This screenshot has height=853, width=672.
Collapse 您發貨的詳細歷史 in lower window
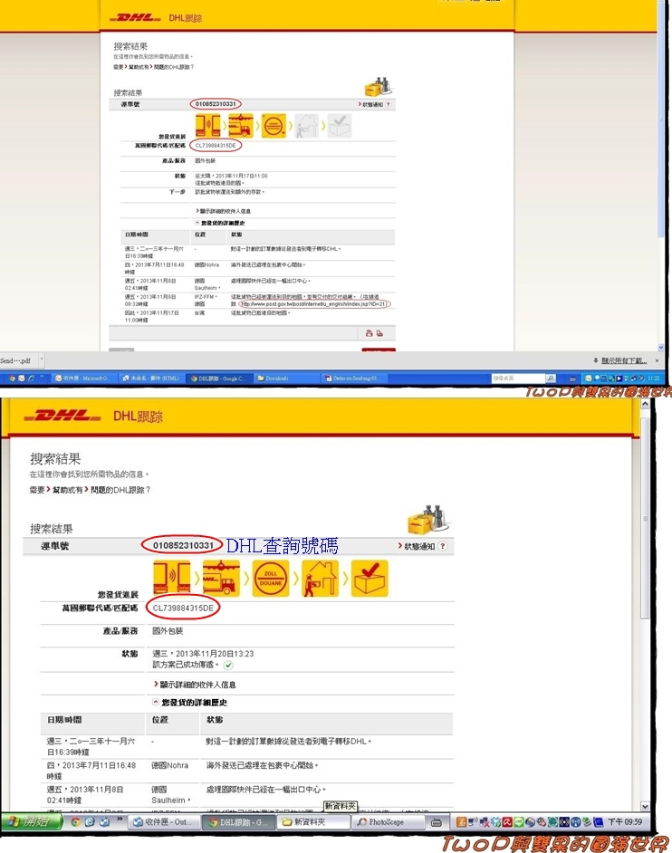point(190,703)
